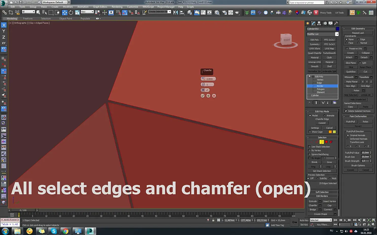Open the key filter Selected dropdown
Screen dimensions: 377x235
321,220
